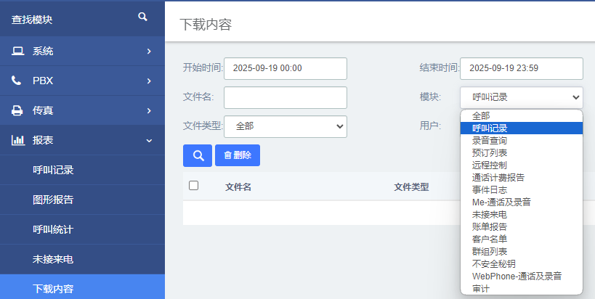This screenshot has width=595, height=299.
Task: Toggle the select-all checkbox in table header
Action: 193,186
